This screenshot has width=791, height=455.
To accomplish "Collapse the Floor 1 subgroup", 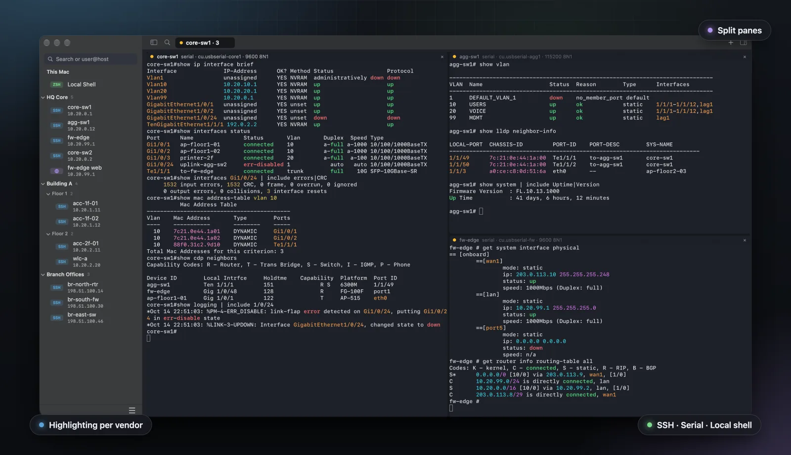I will click(x=48, y=194).
